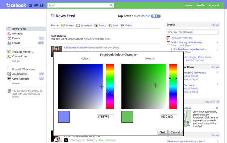Click the Messages sidebar icon
Viewport: 227px width, 143px height.
(9, 33)
